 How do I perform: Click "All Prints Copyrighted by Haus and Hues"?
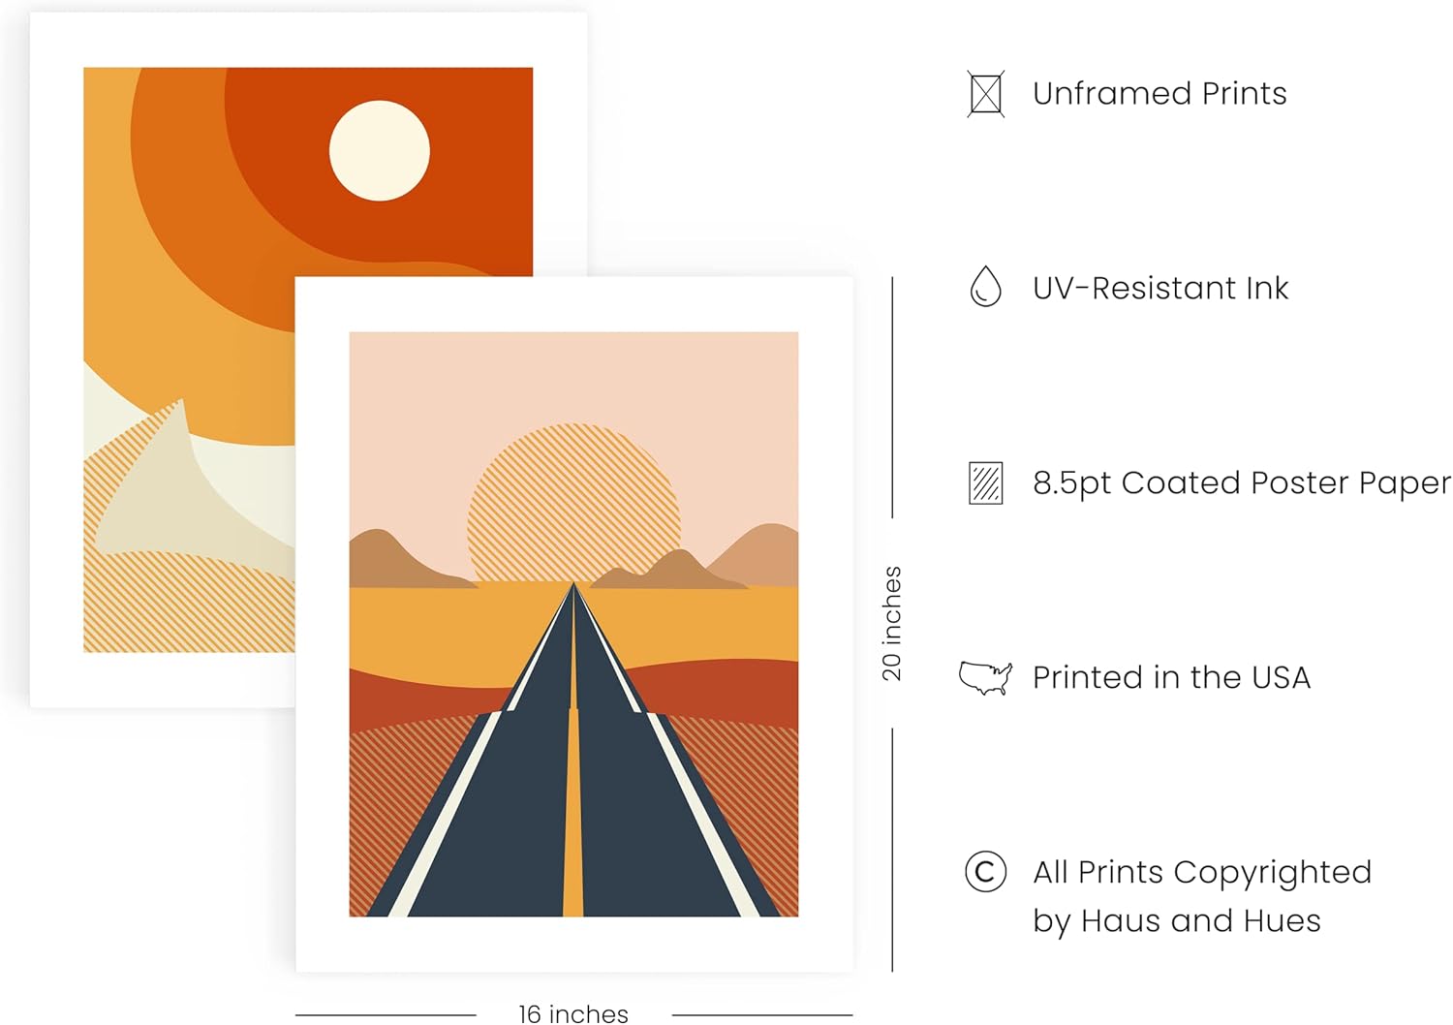click(1201, 895)
